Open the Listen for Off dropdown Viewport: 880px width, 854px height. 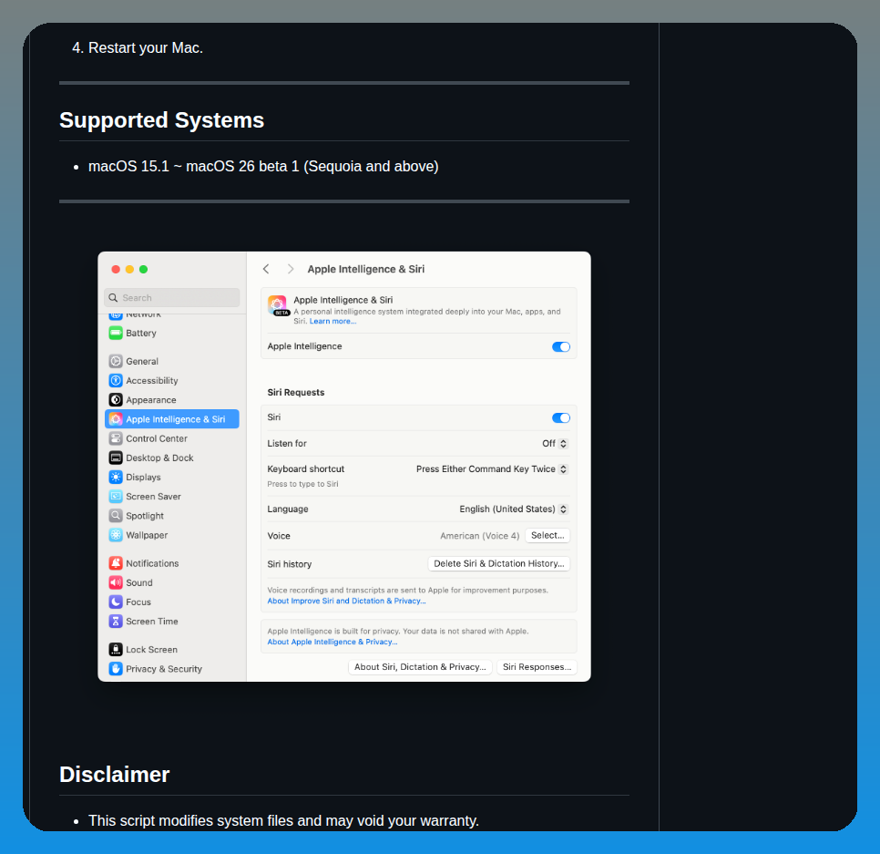coord(555,444)
